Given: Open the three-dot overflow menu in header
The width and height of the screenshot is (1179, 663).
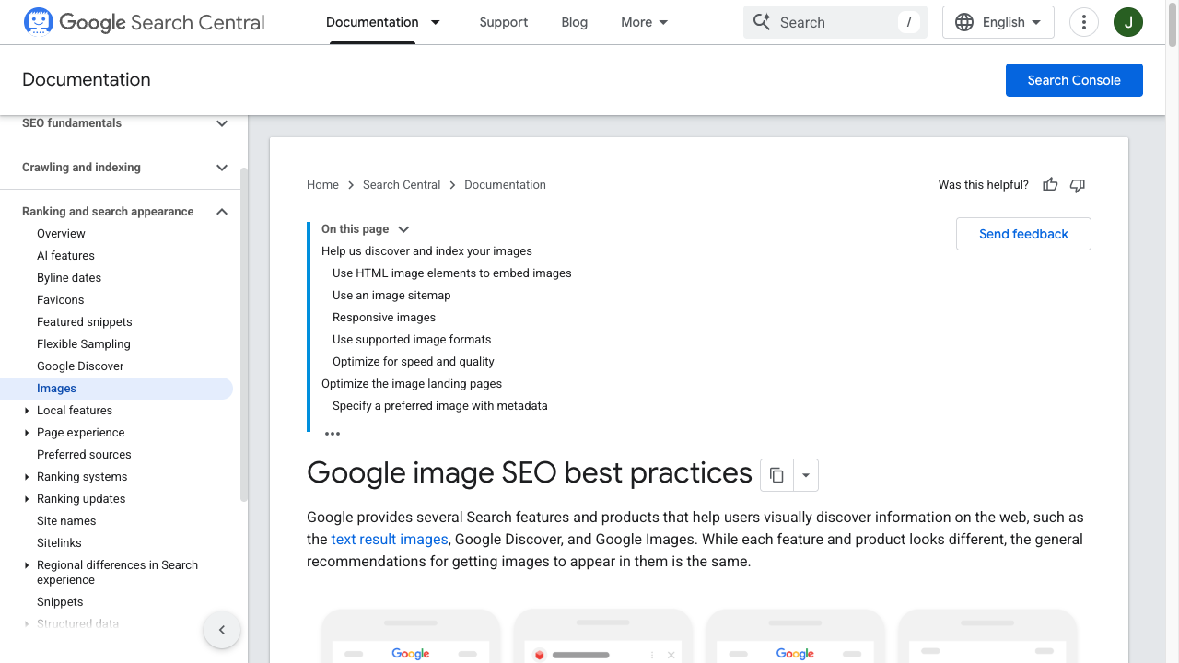Looking at the screenshot, I should point(1084,22).
